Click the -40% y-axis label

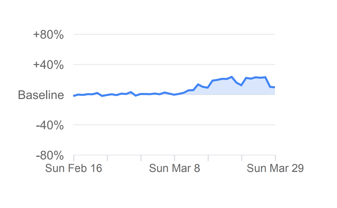[50, 126]
